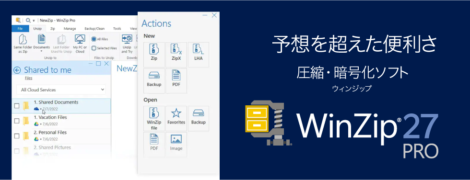Open a PDF under the Open section
This screenshot has width=470, height=180.
(x=154, y=145)
